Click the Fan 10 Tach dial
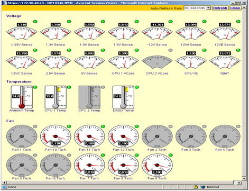This screenshot has width=249, height=191. tap(56, 137)
